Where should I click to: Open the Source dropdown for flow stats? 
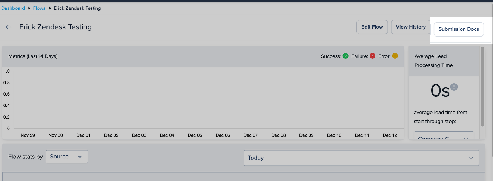click(67, 157)
